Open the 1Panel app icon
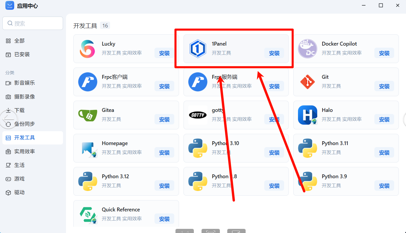Screen dimensions: 406x233 [198, 49]
